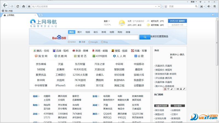Switch to the 微博 search tab

tap(128, 32)
